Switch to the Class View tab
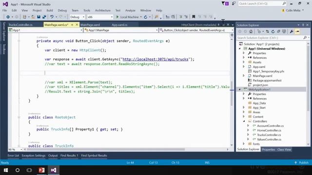Image resolution: width=312 pixels, height=175 pixels. [284, 149]
